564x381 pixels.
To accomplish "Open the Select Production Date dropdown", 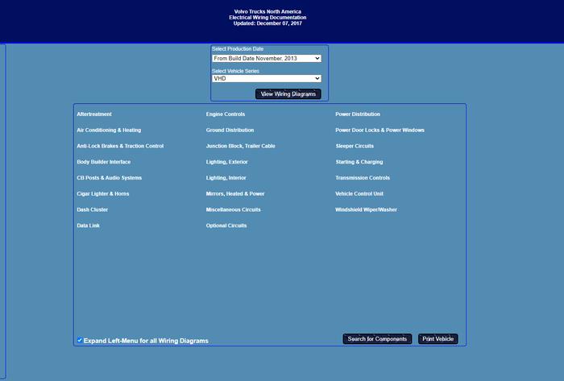I will [x=267, y=58].
